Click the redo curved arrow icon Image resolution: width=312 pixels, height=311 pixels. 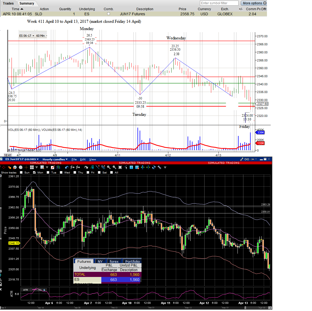tap(86, 167)
